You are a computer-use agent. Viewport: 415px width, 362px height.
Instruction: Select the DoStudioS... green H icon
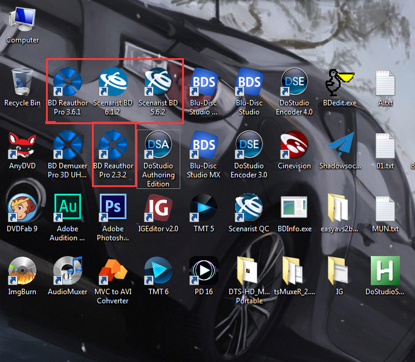click(385, 271)
